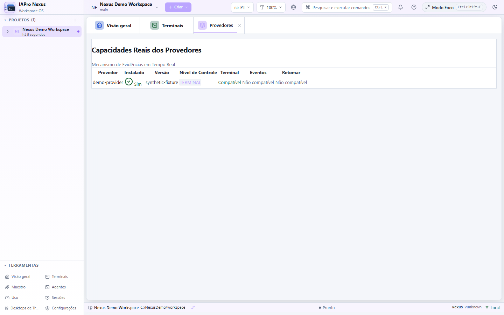Click the TERMINAL control level badge
The image size is (504, 315).
coord(190,83)
